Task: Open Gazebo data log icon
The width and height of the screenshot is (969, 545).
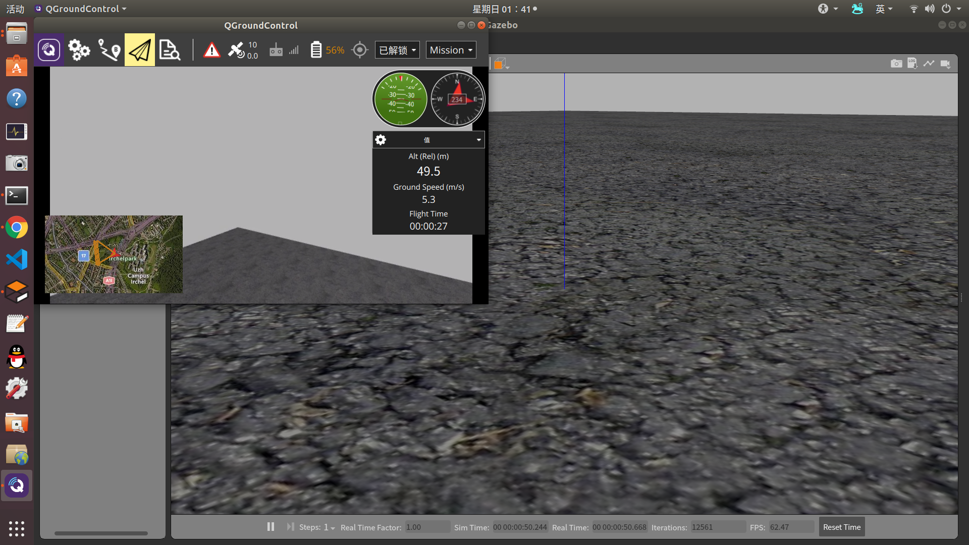Action: click(912, 64)
